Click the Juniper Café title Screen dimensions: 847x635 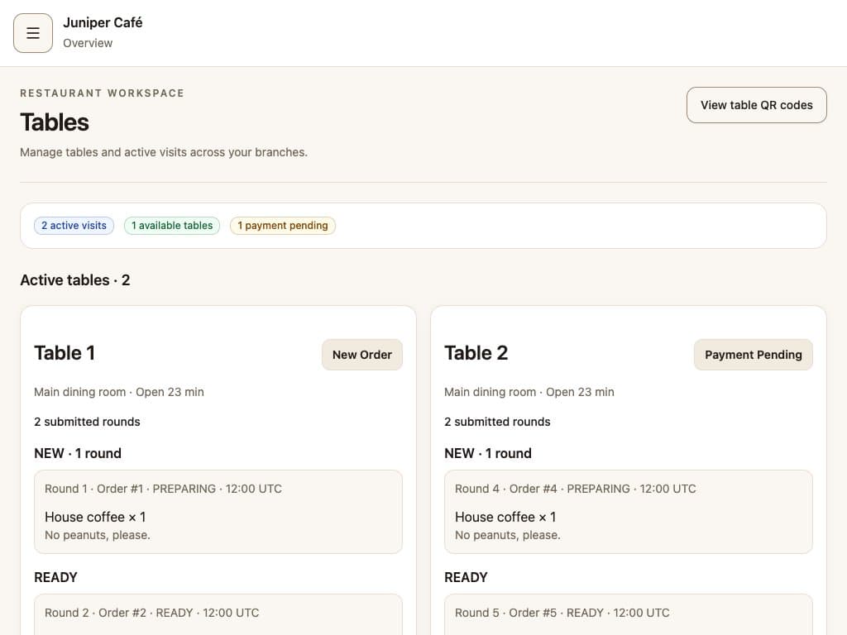tap(103, 22)
